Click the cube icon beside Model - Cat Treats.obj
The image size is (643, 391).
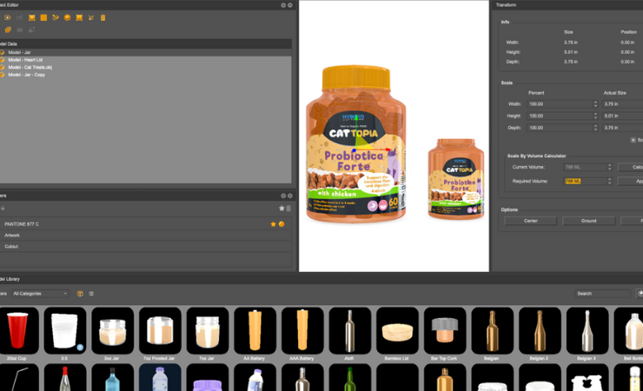3,67
